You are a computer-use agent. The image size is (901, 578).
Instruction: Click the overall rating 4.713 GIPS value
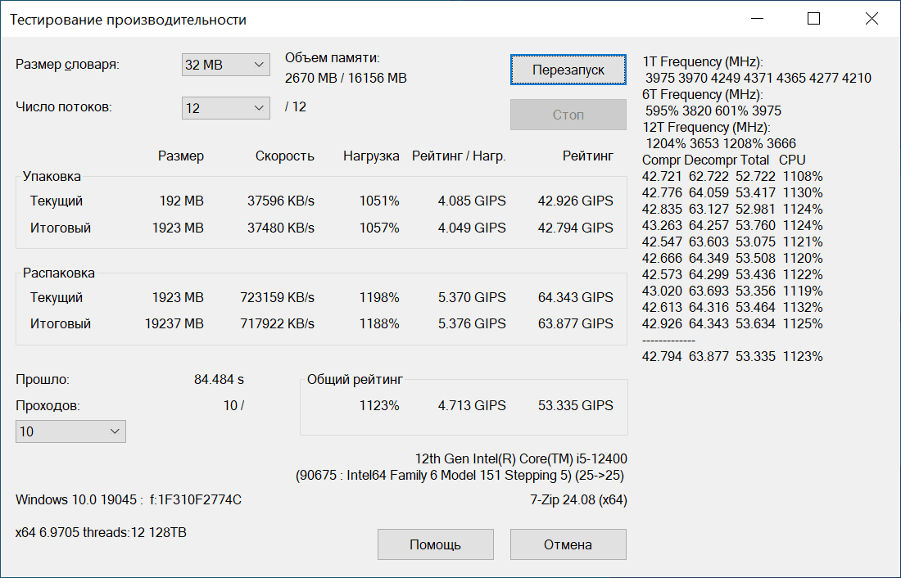472,405
